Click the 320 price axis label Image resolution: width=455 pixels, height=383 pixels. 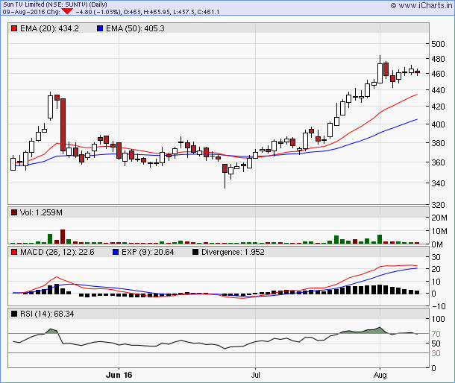438,205
